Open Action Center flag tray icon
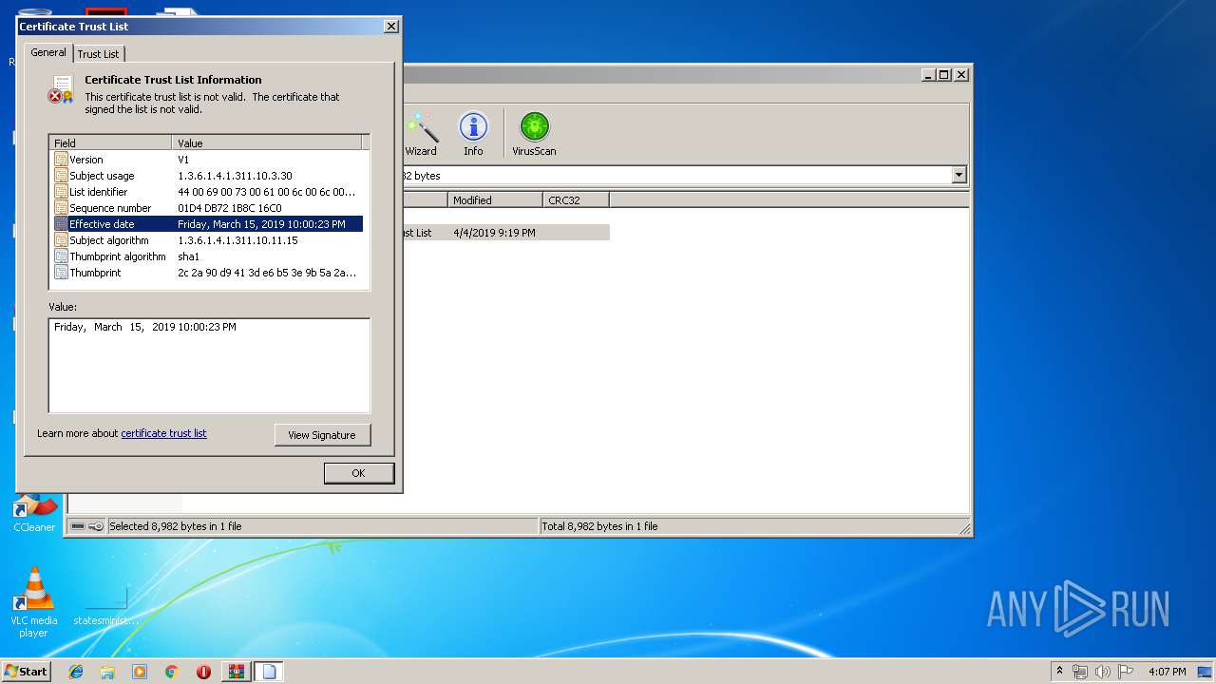The height and width of the screenshot is (684, 1216). [1126, 672]
